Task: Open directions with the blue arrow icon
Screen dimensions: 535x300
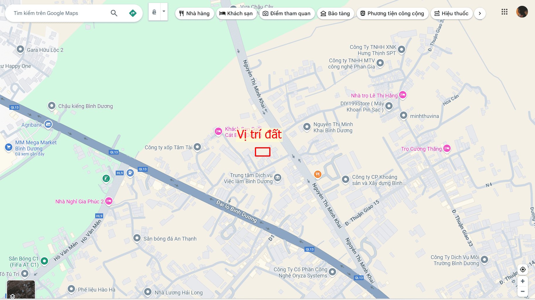Action: [133, 13]
